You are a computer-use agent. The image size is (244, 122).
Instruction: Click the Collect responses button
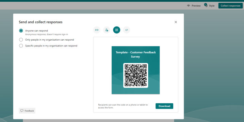click(230, 6)
